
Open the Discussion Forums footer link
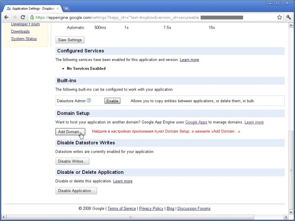pyautogui.click(x=194, y=208)
